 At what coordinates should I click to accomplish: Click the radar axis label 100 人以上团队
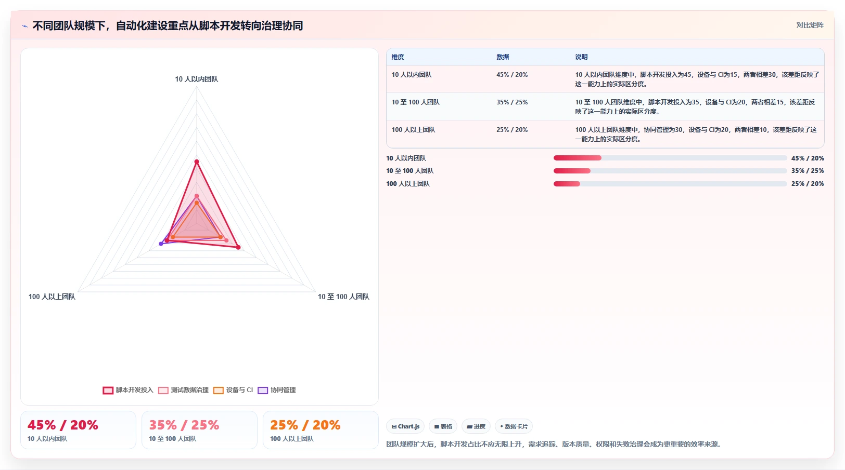[52, 297]
